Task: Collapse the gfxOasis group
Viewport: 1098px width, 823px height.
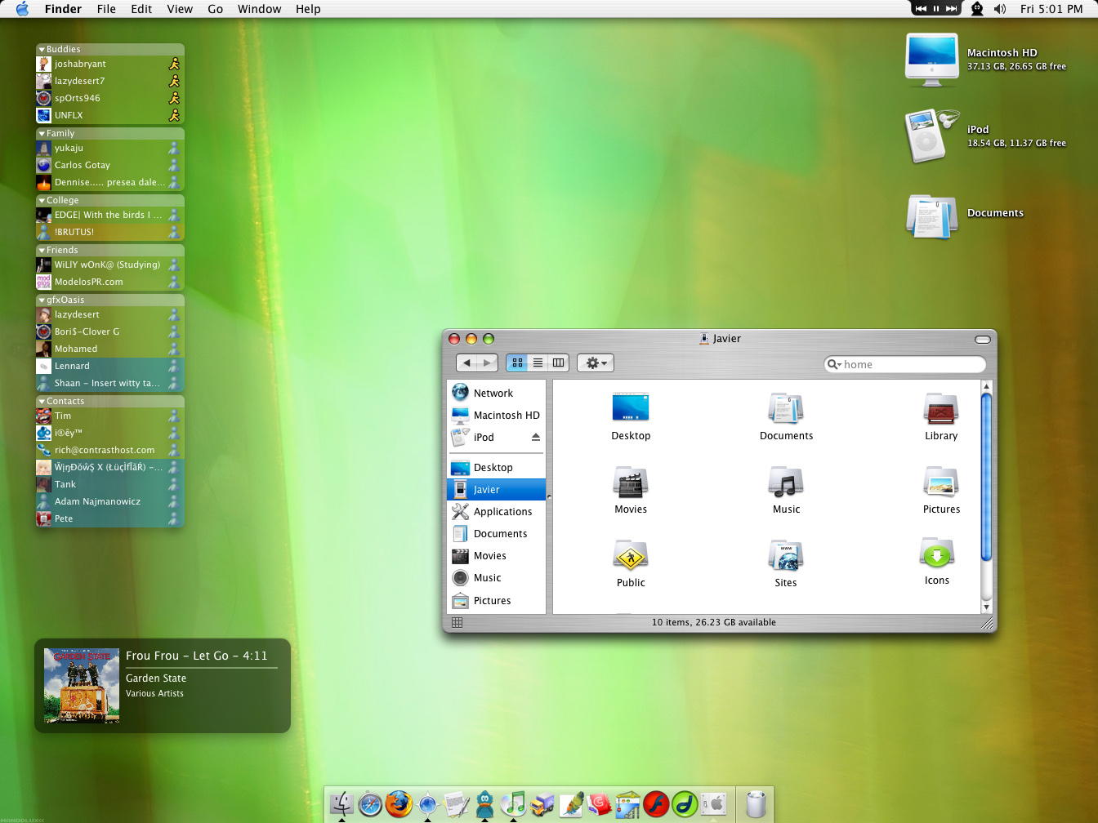Action: click(42, 300)
